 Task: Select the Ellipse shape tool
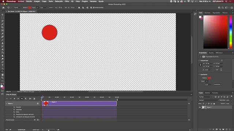[3, 71]
